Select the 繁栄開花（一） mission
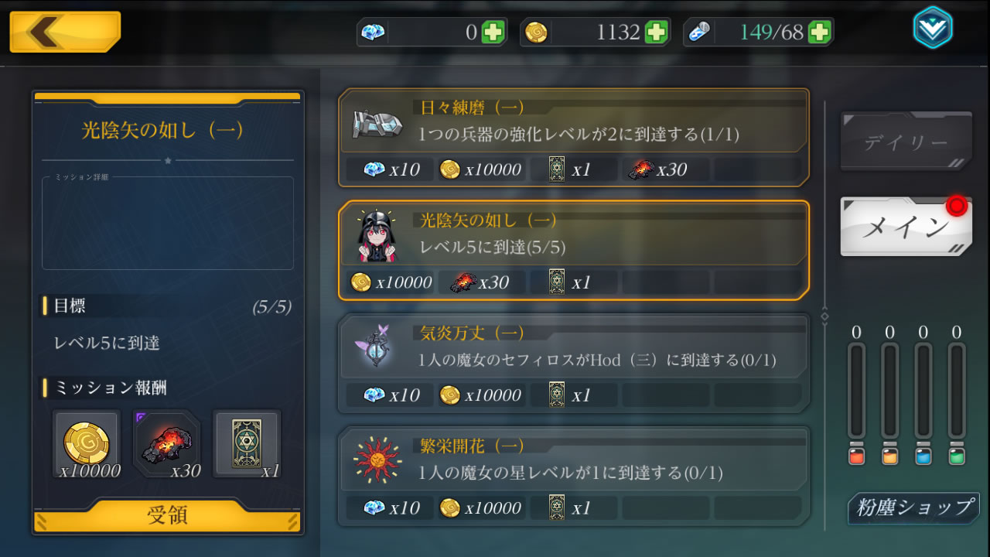The height and width of the screenshot is (557, 990). (574, 477)
